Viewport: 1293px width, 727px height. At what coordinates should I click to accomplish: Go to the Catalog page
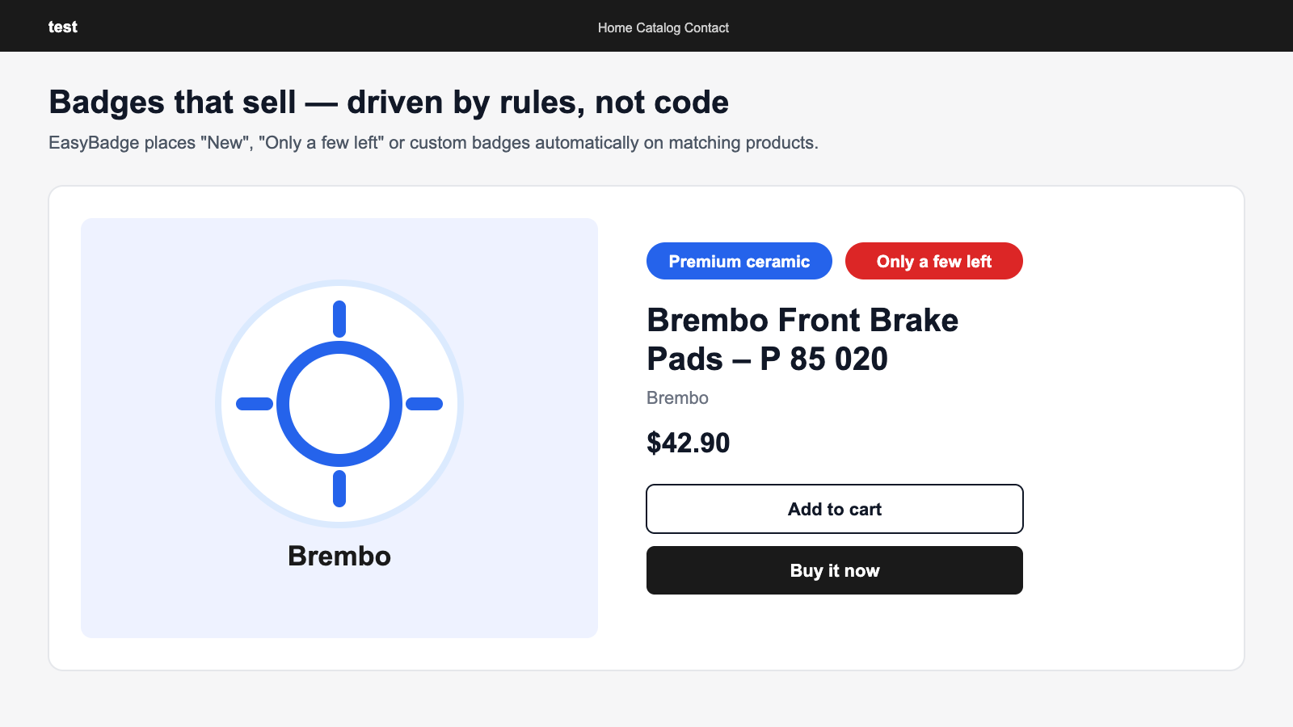tap(658, 27)
